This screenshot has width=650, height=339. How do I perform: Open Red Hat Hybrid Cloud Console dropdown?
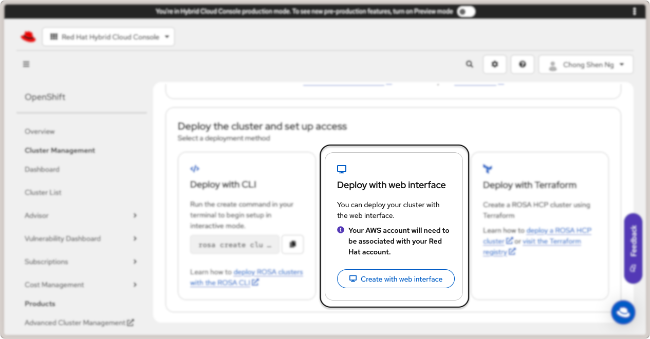click(x=108, y=37)
